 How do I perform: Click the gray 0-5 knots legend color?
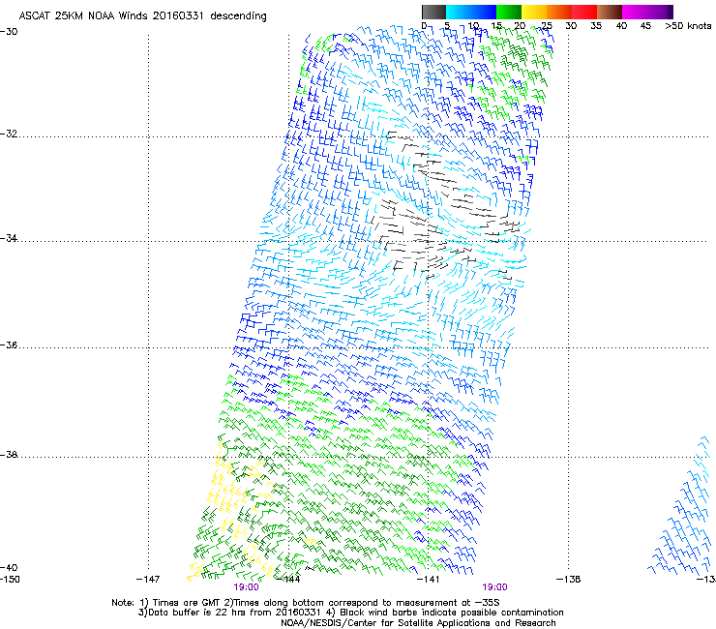pos(433,12)
